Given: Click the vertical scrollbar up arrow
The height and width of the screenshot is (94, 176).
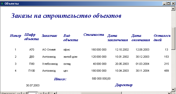Looking at the screenshot, I should (x=173, y=9).
